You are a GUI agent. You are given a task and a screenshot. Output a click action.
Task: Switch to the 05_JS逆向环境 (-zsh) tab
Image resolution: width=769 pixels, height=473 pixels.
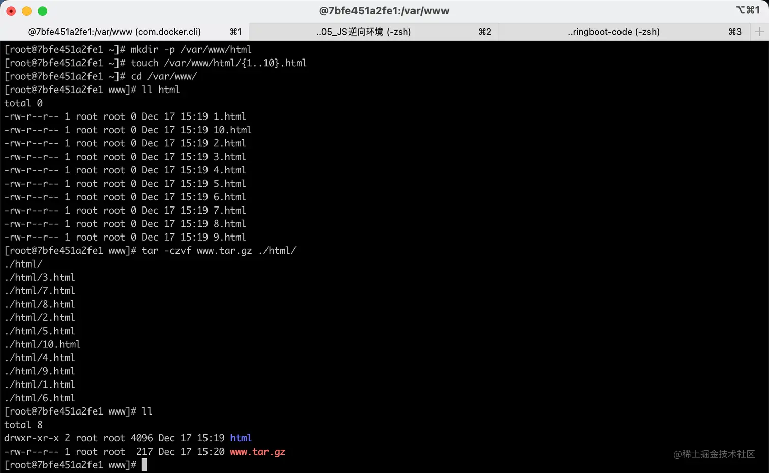tap(374, 32)
